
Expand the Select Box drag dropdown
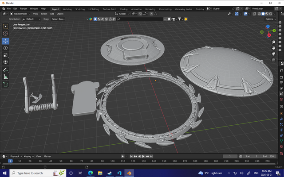click(59, 19)
